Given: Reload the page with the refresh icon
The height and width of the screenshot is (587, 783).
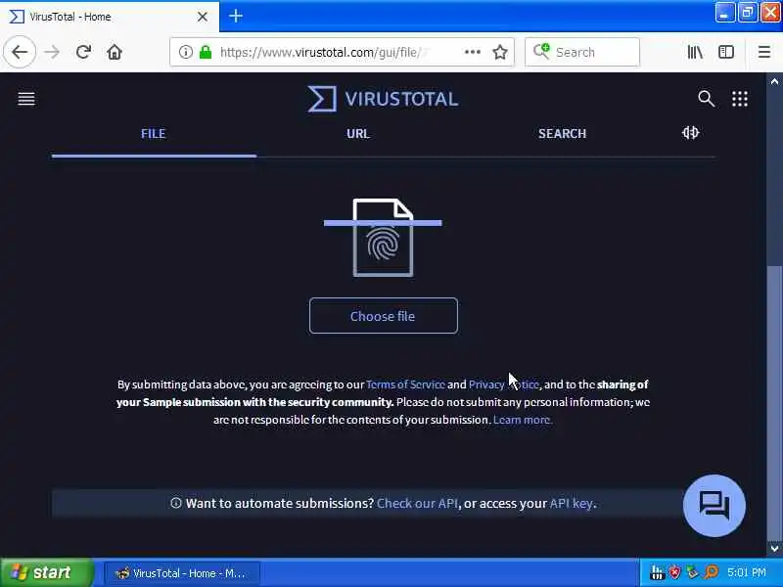Looking at the screenshot, I should [x=83, y=52].
